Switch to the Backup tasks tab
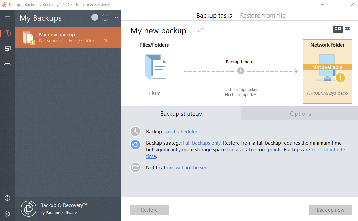 point(214,16)
